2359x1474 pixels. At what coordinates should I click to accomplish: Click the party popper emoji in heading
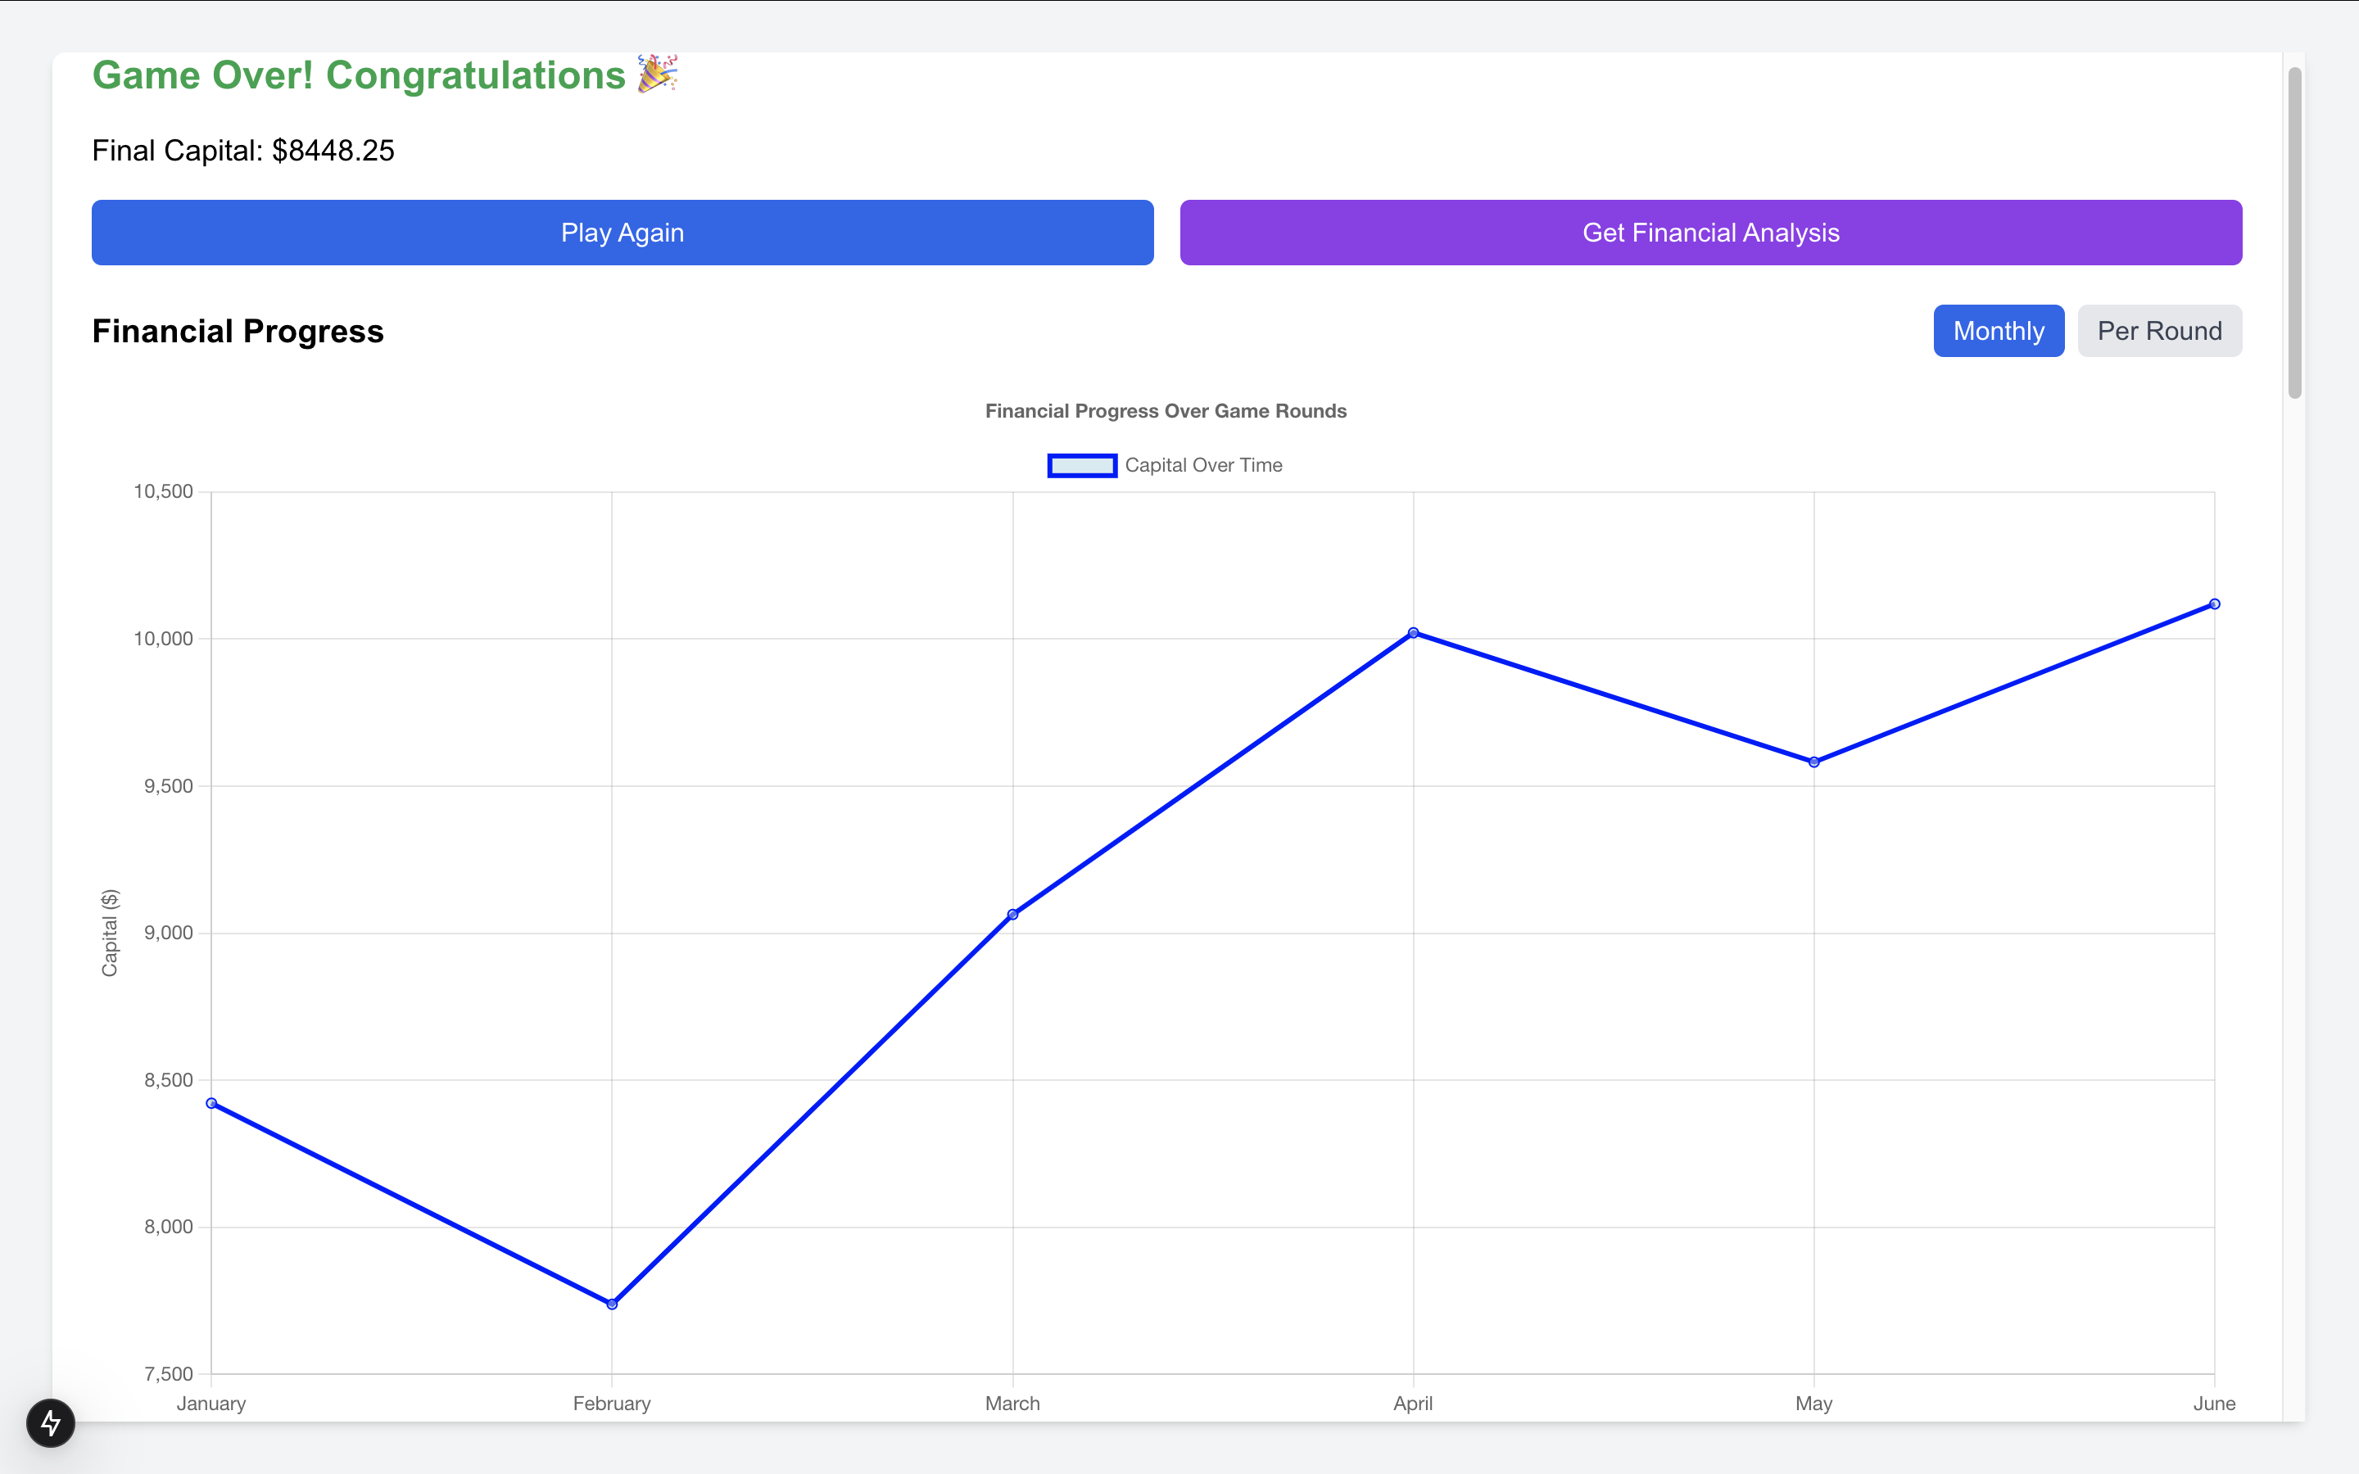(657, 74)
